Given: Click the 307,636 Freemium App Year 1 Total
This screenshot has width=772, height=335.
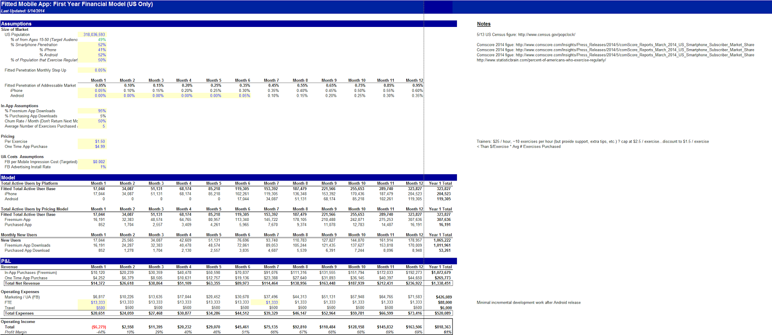Looking at the screenshot, I should click(x=443, y=219).
